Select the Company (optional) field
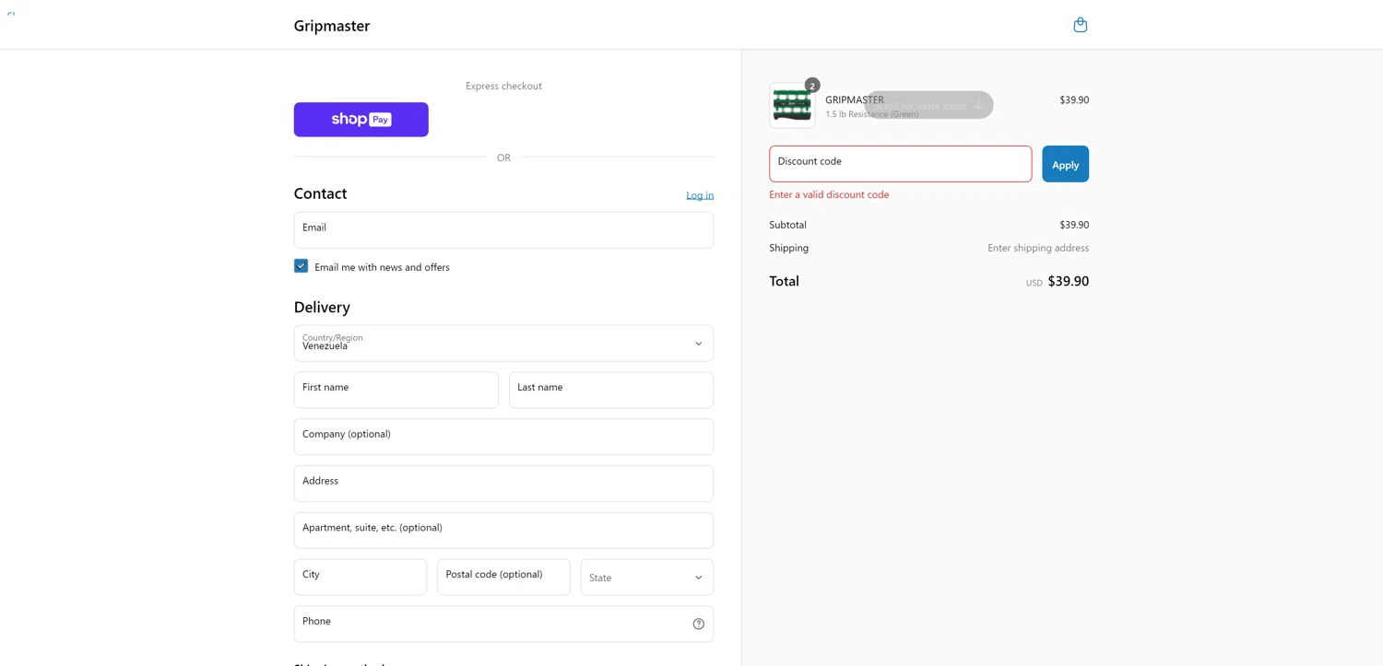The image size is (1383, 666). 503,437
